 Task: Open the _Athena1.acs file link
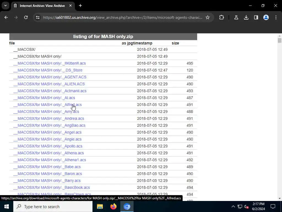pyautogui.click(x=50, y=160)
